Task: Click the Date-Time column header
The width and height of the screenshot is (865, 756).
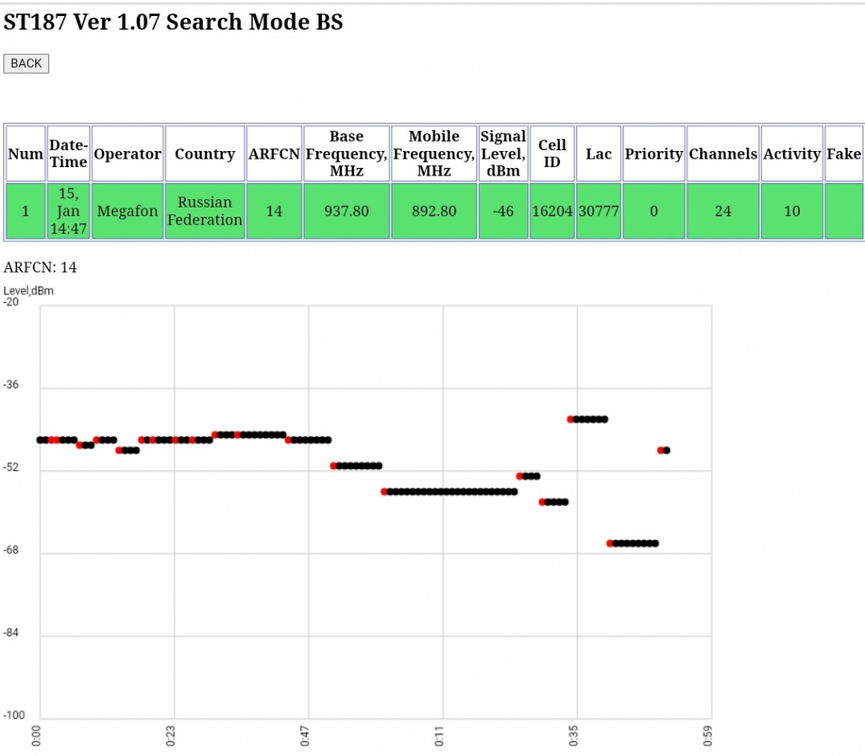Action: [x=68, y=154]
